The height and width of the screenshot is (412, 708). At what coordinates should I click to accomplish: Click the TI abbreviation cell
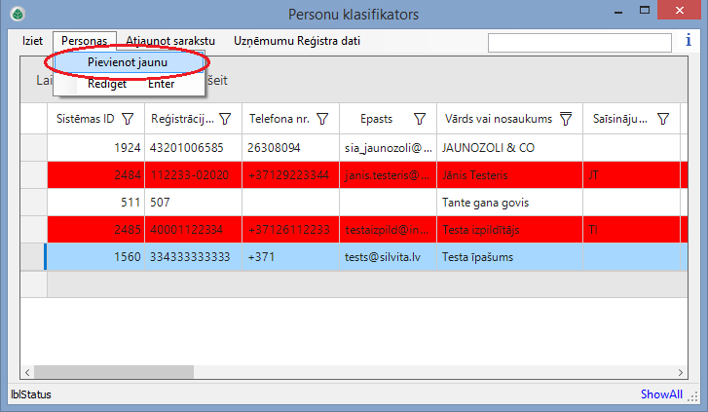[632, 230]
